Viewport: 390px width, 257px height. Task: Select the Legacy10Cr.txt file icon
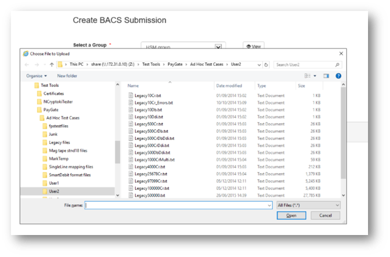[131, 96]
